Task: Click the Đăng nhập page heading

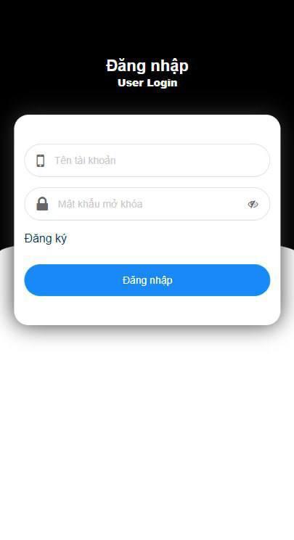Action: 147,65
